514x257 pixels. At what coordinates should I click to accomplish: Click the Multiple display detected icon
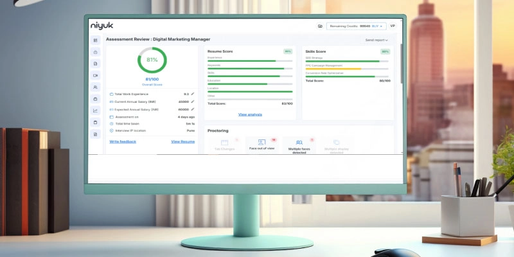coord(336,142)
